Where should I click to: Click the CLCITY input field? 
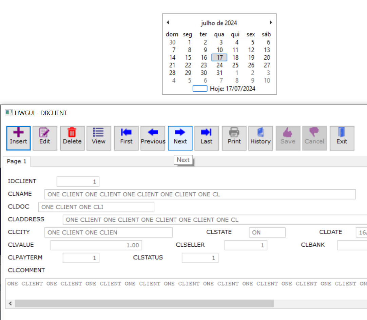(109, 232)
